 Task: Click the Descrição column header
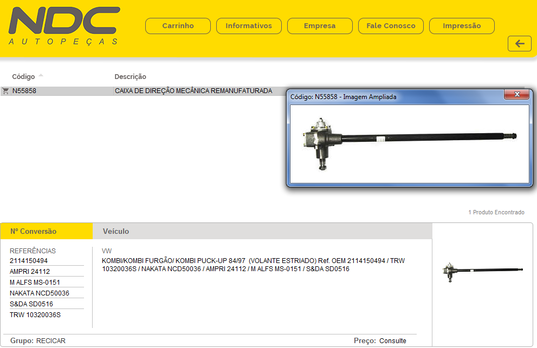(130, 77)
